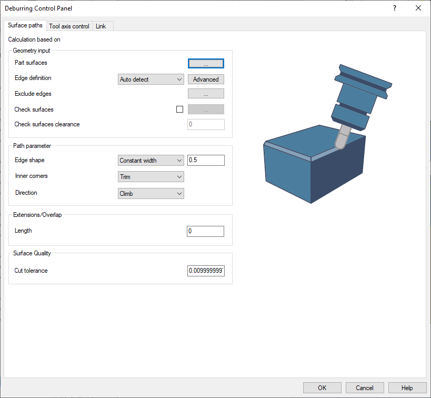Viewport: 431px width, 398px height.
Task: Select the Surface paths tab
Action: pos(25,26)
